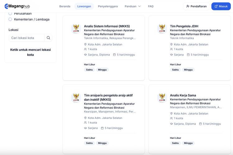Screen dimensions: 233x155
Task: Go to the Beranda nav item
Action: tap(65, 7)
